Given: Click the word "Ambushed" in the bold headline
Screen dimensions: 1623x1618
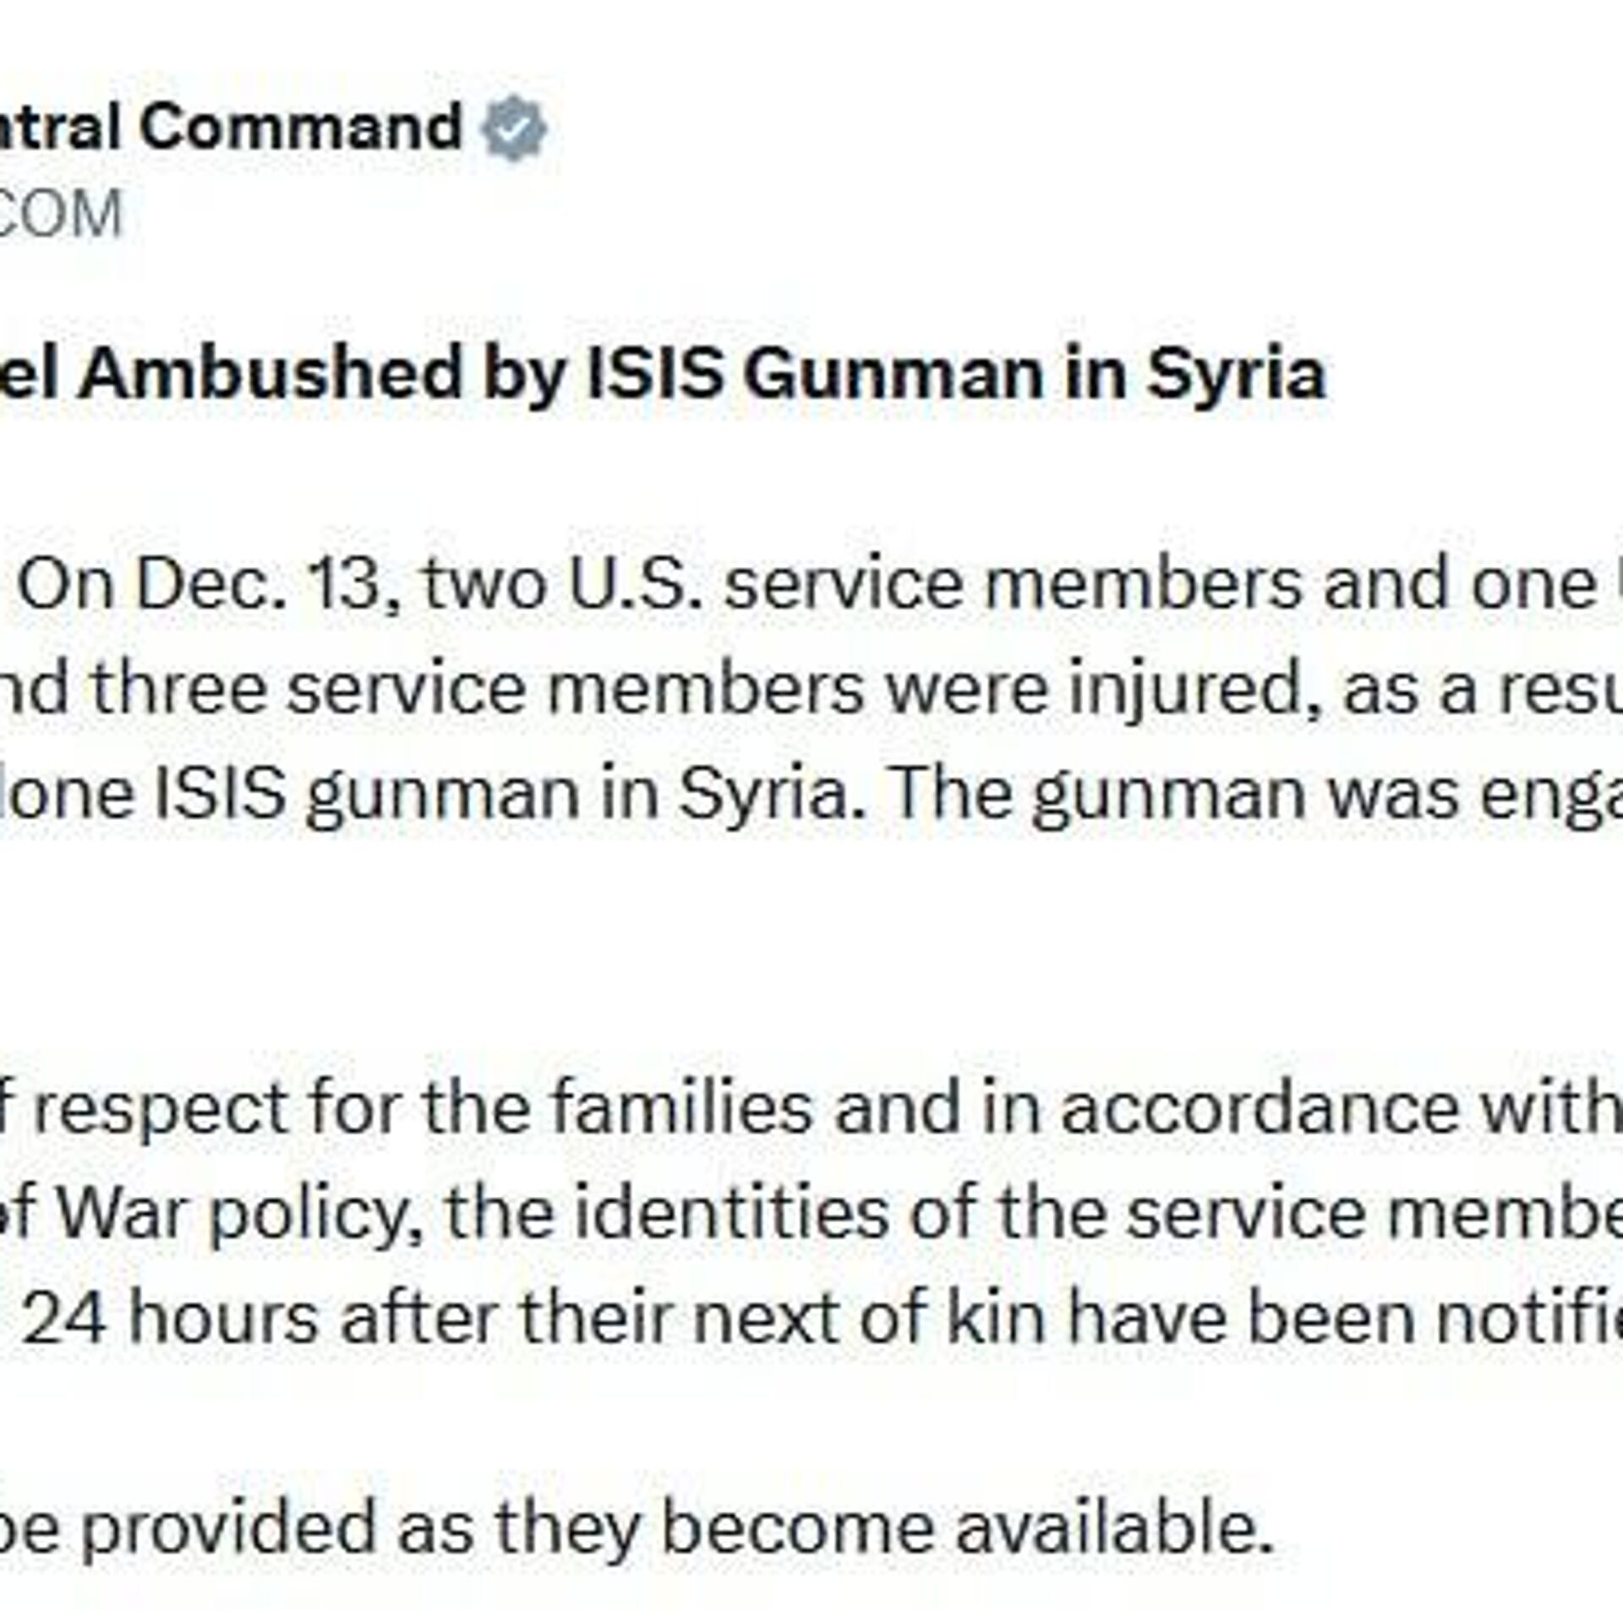Looking at the screenshot, I should [269, 374].
